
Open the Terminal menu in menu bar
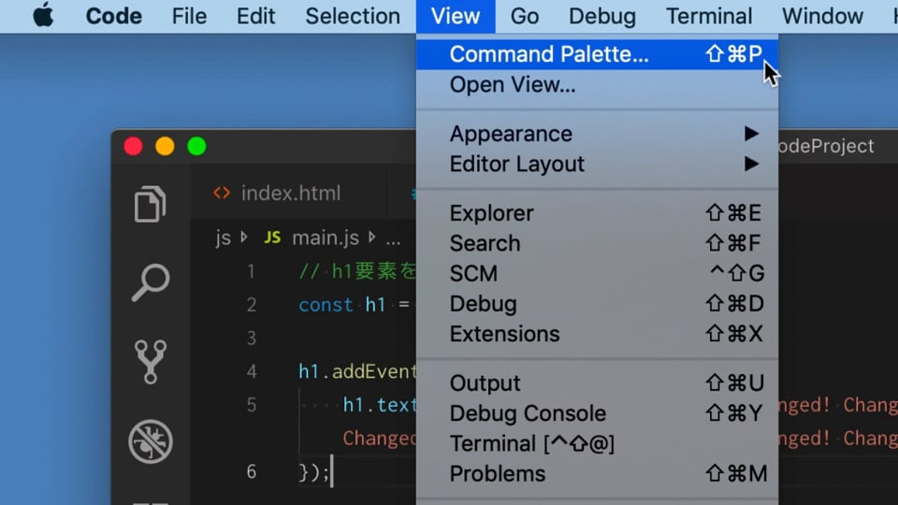709,16
